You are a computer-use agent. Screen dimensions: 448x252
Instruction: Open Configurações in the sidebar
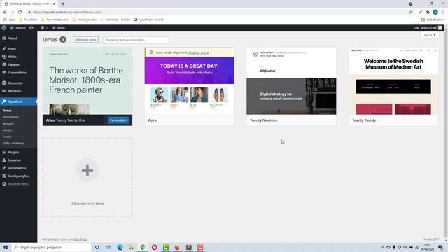pos(19,176)
